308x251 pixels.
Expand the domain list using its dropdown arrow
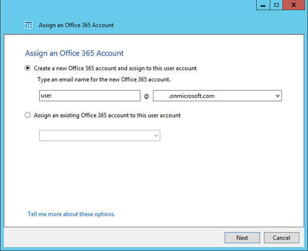[x=278, y=96]
